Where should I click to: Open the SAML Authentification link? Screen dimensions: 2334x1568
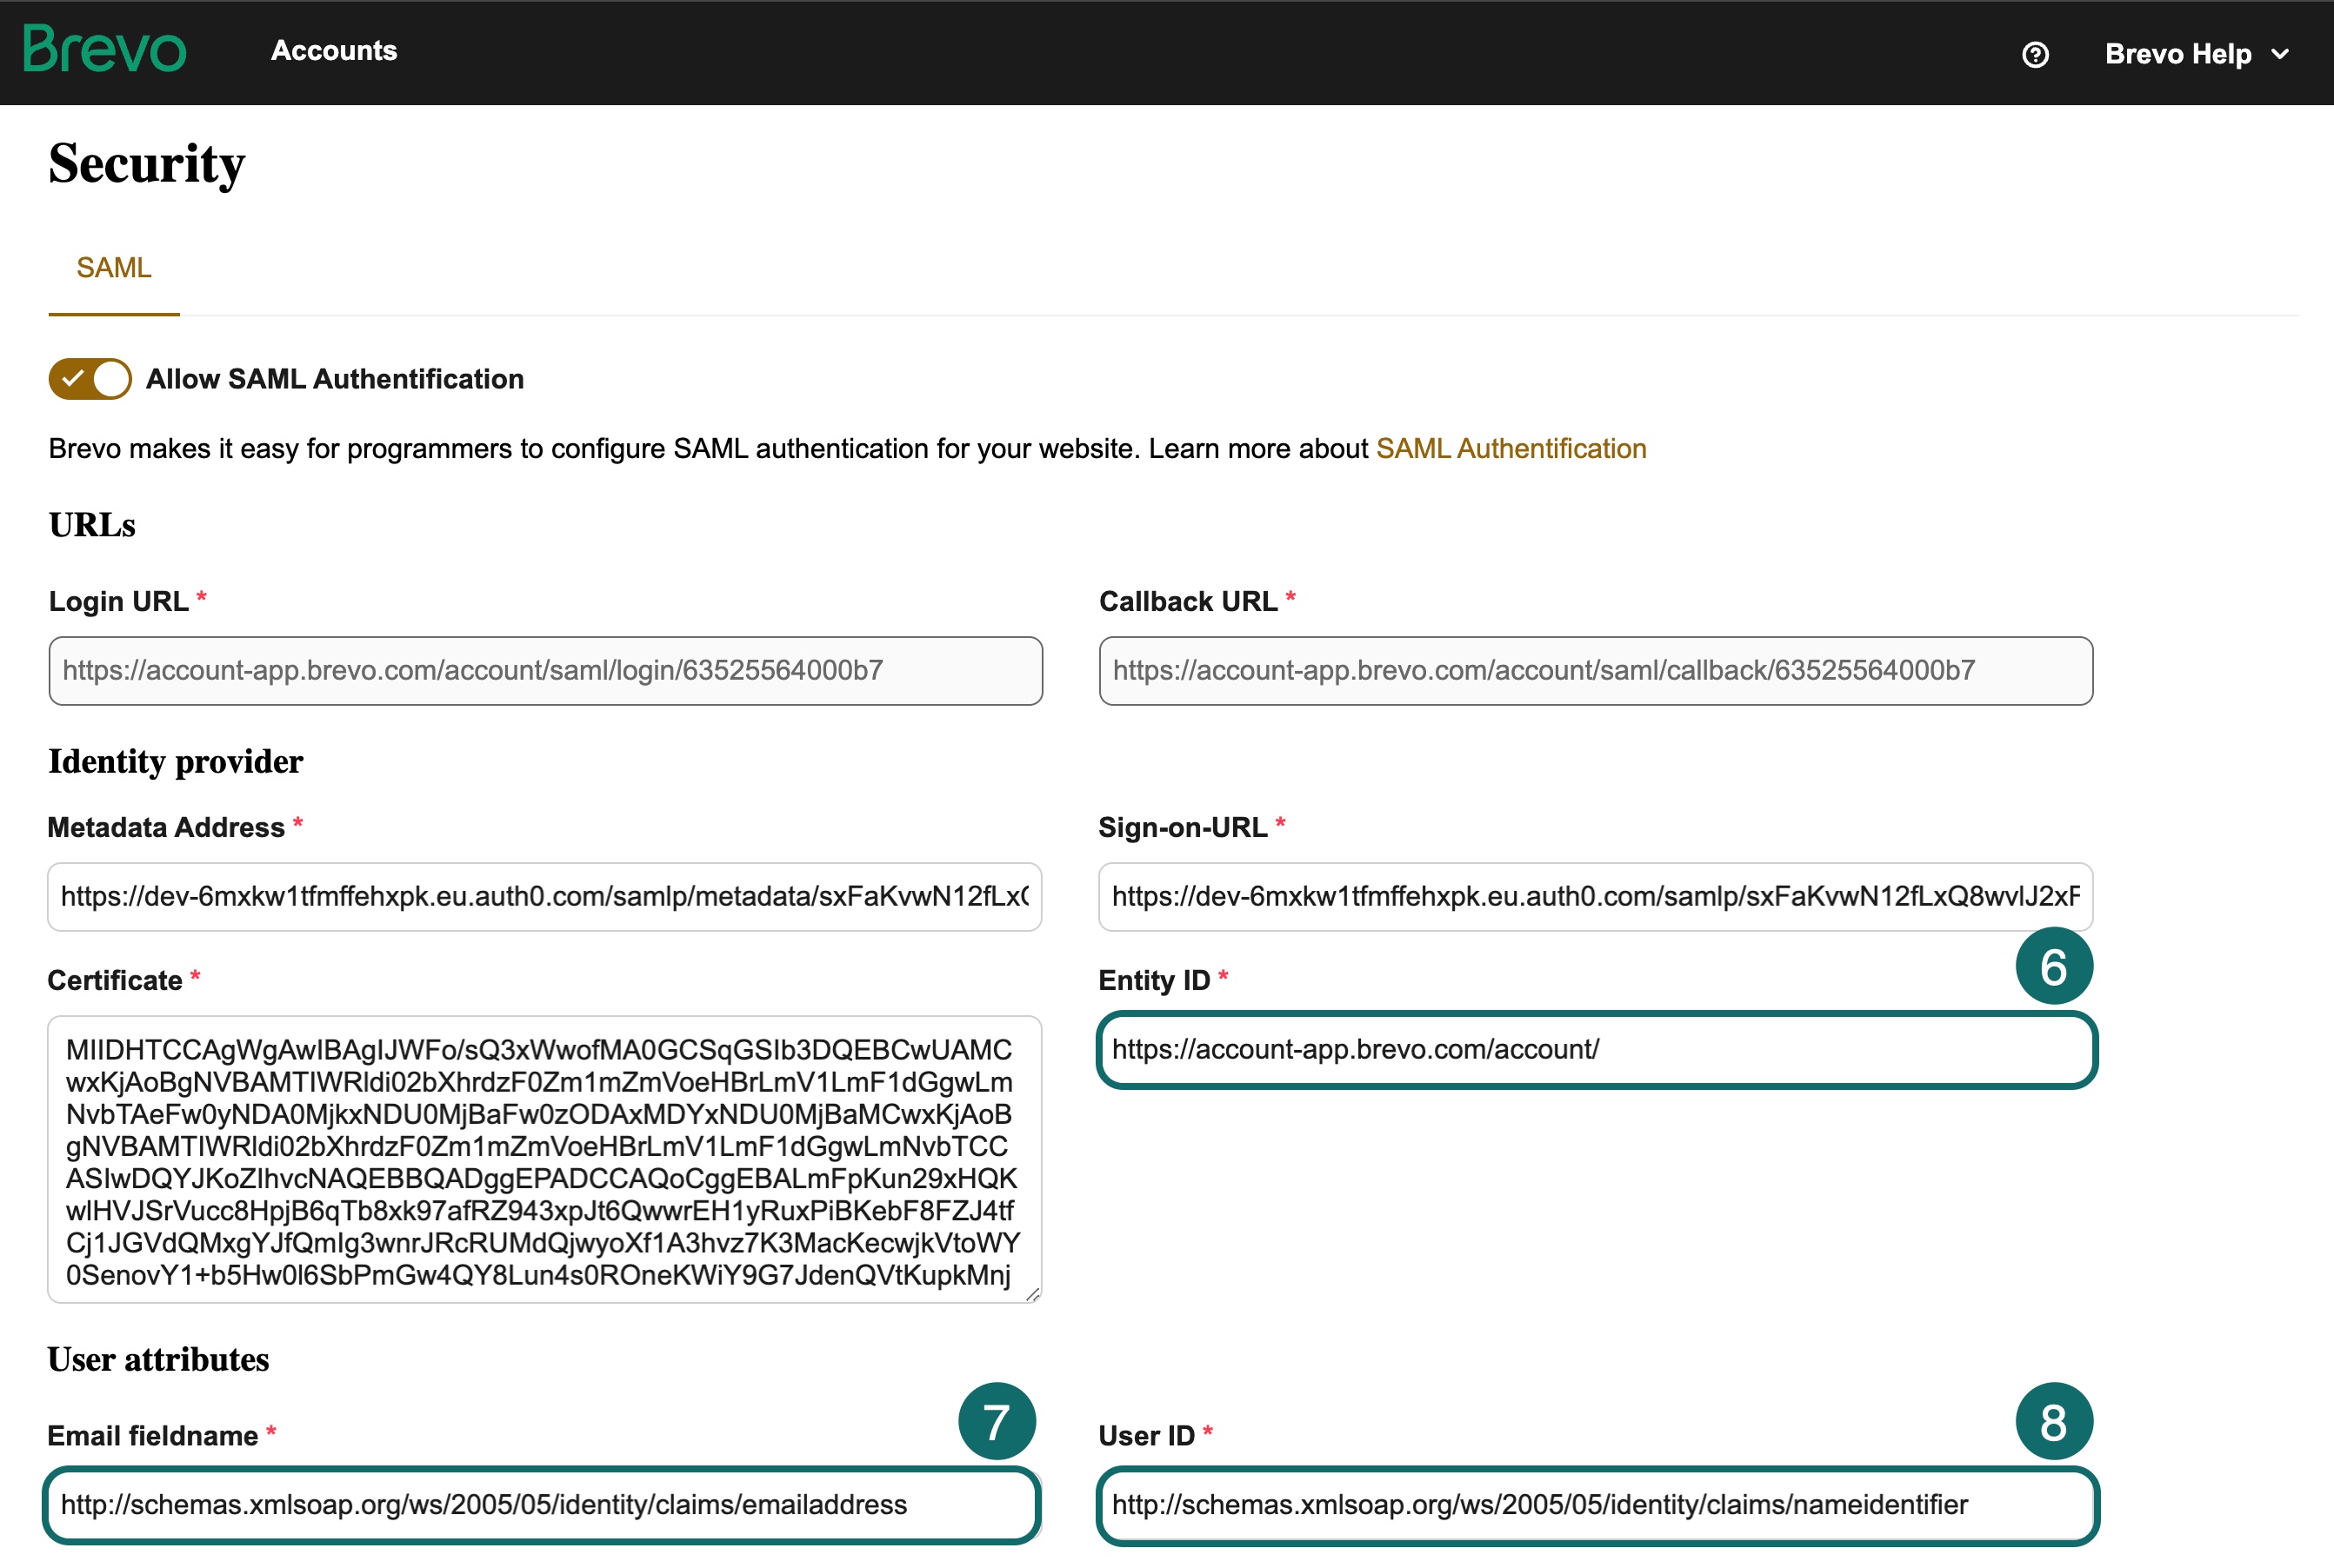click(1510, 448)
